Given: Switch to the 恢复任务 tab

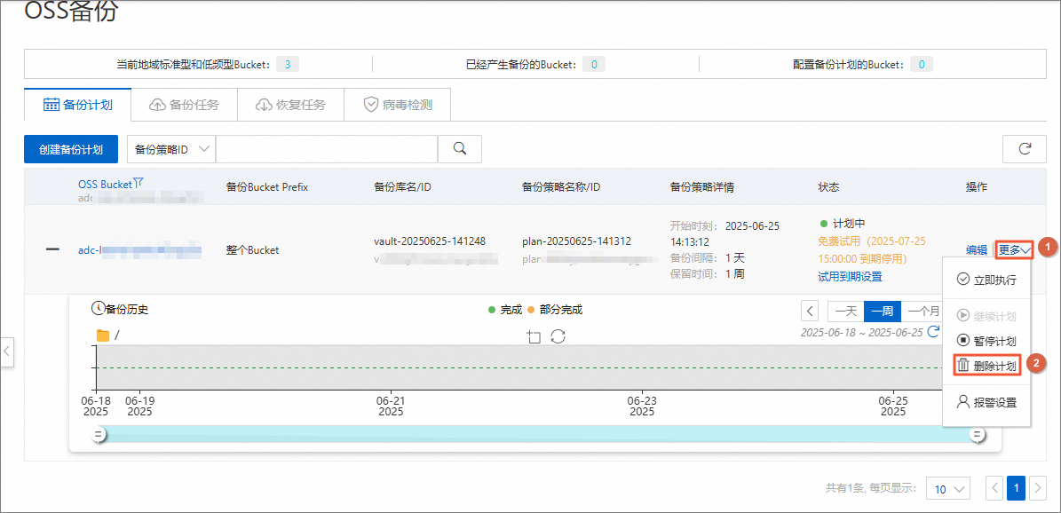Looking at the screenshot, I should pos(290,105).
